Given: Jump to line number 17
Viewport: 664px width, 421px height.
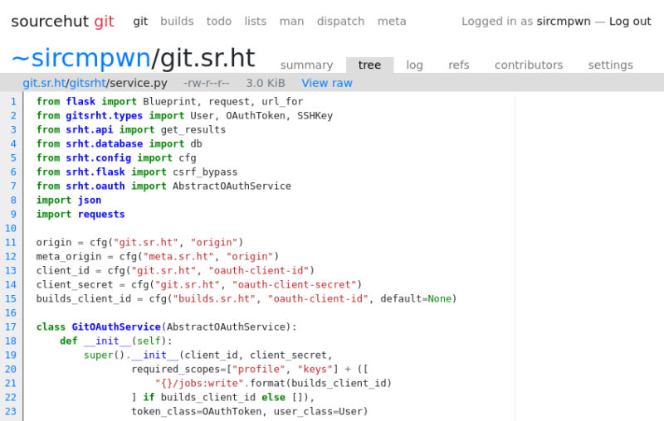Looking at the screenshot, I should 11,327.
